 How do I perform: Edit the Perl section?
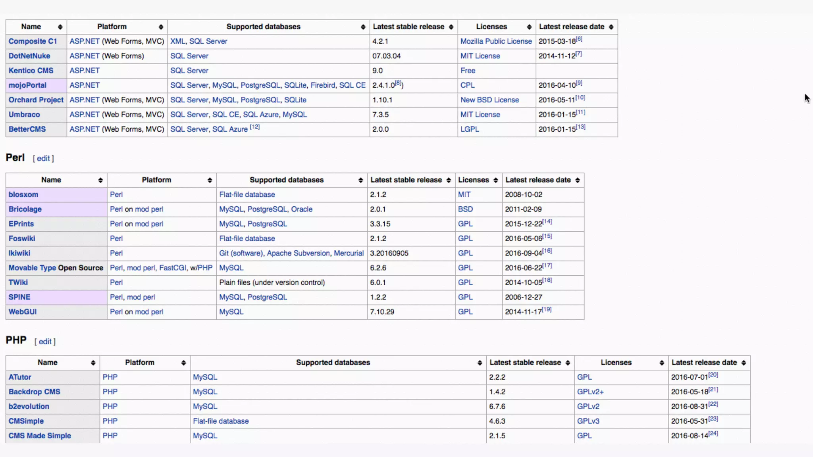tap(43, 158)
